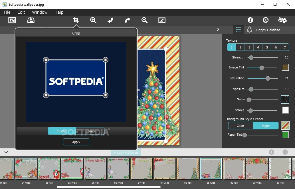295x189 pixels.
Task: Select the 06 Tall frame thumbnail
Action: tap(95, 168)
